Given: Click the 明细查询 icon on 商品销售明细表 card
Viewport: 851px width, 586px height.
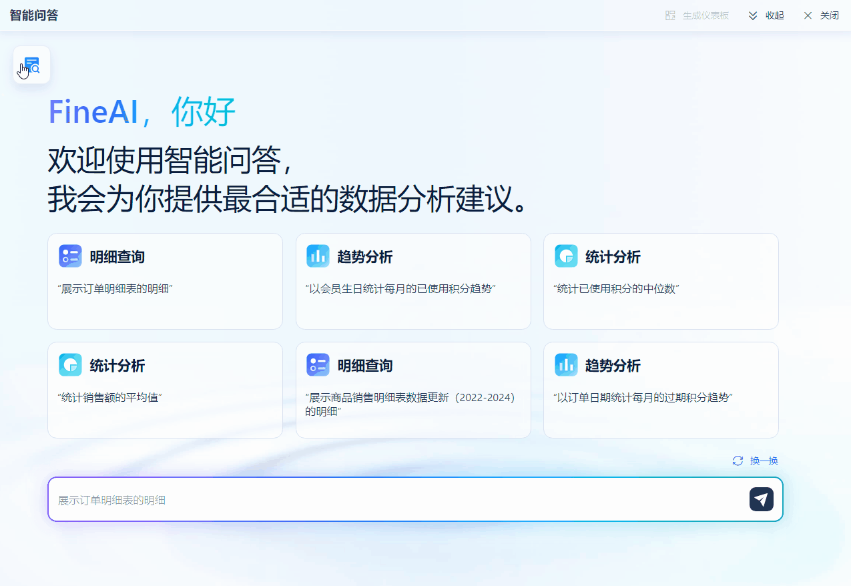Looking at the screenshot, I should (318, 365).
